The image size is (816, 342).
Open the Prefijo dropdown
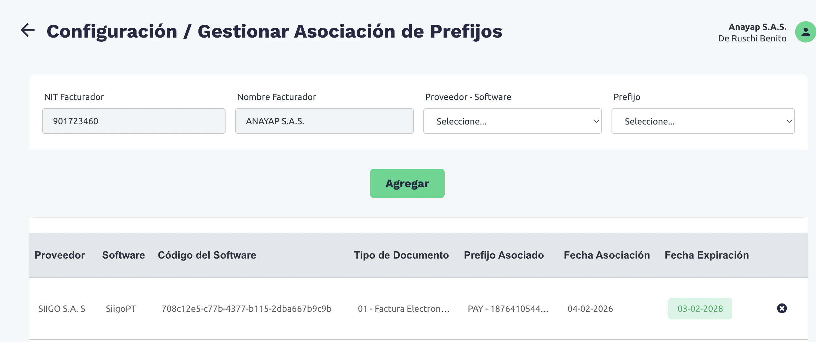(703, 121)
